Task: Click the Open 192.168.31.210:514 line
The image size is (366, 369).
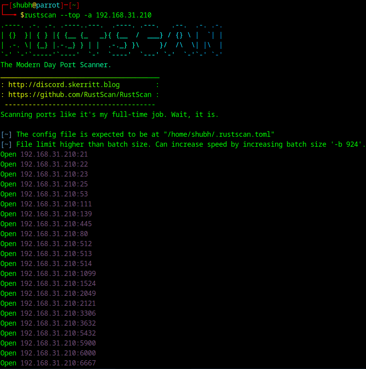Action: 46,264
